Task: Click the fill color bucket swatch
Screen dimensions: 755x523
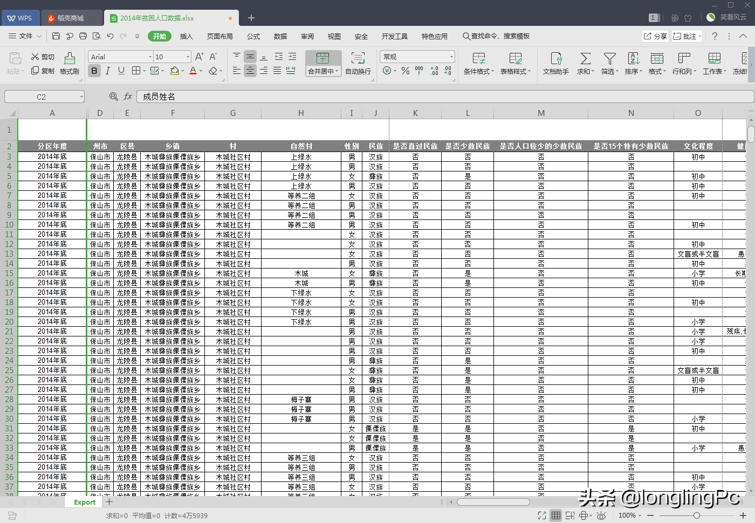Action: (174, 71)
